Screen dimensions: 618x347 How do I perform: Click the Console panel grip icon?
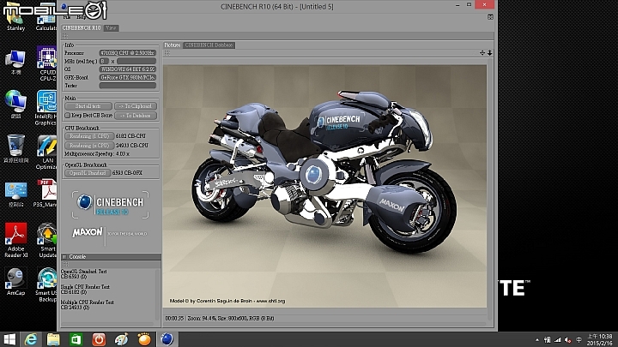[x=66, y=265]
